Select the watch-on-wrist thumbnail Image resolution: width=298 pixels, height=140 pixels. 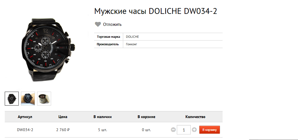pyautogui.click(x=28, y=99)
